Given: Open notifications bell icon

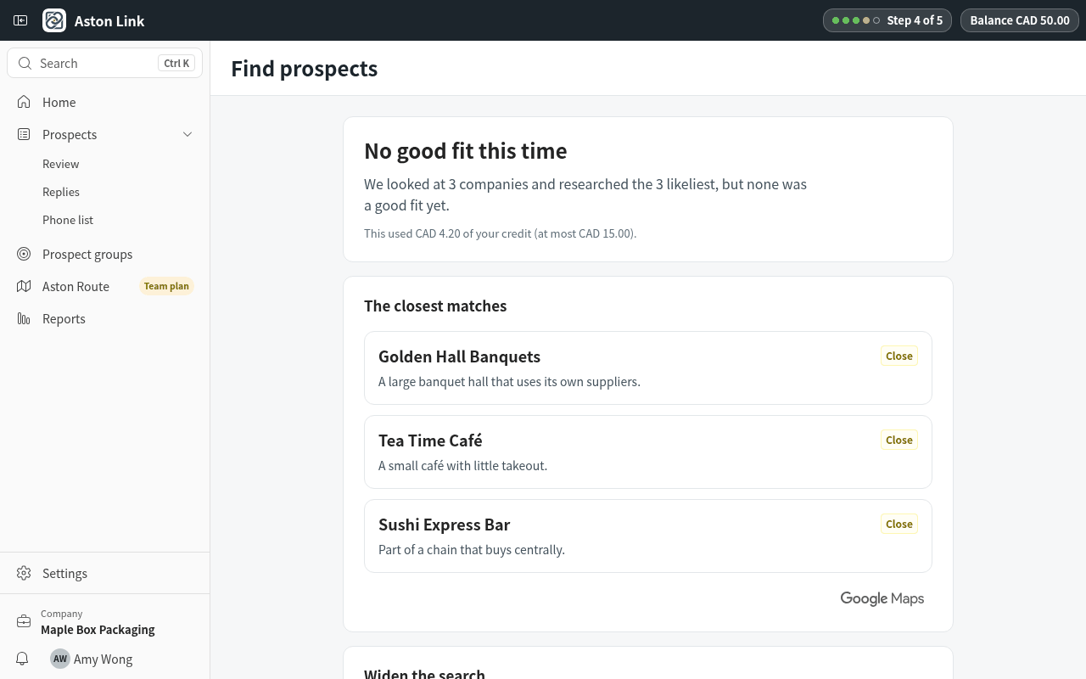Looking at the screenshot, I should (x=23, y=659).
